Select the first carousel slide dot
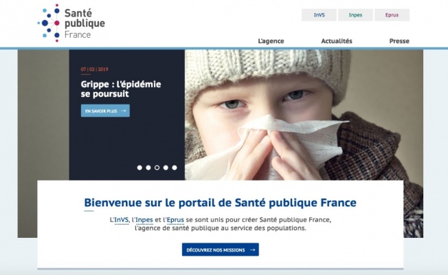 139,168
